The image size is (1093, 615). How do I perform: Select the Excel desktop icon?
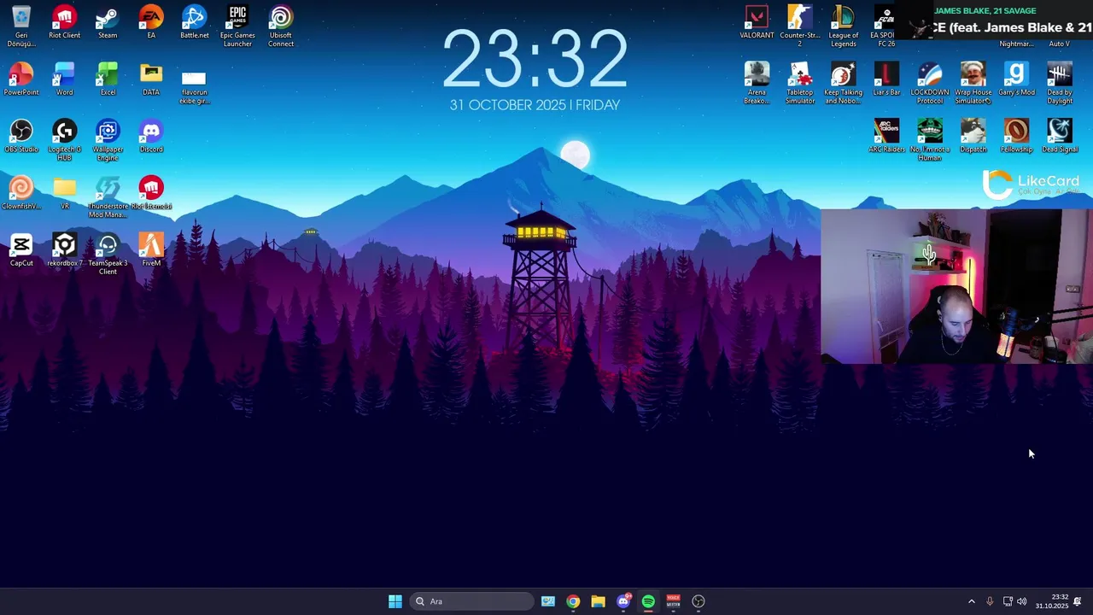tap(108, 79)
